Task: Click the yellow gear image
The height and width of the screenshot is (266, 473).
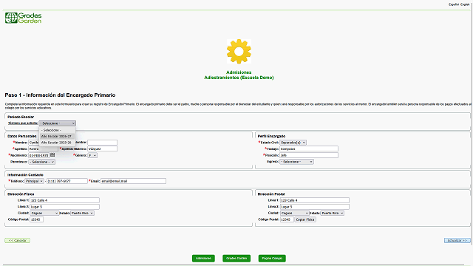Action: pyautogui.click(x=239, y=51)
